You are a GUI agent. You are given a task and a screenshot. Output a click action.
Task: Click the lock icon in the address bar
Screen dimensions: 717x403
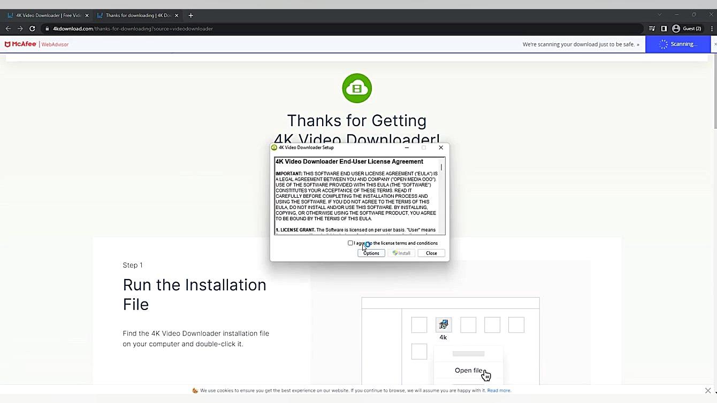click(x=48, y=29)
